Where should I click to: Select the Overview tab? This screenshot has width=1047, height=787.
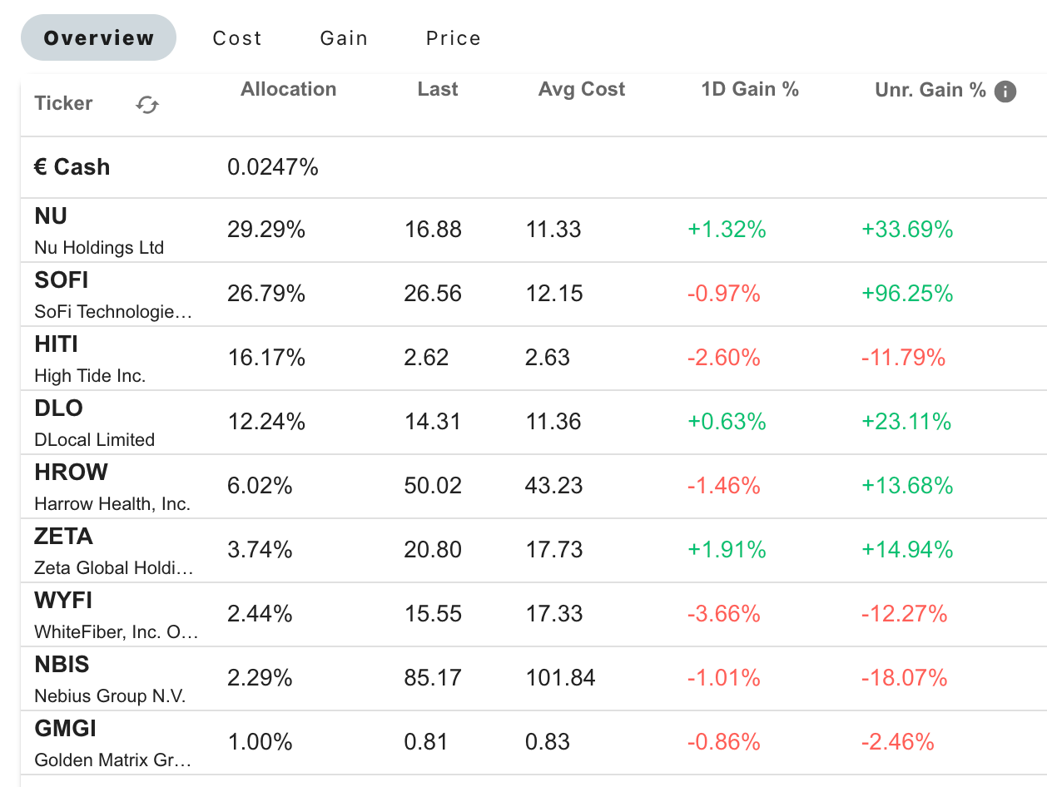pos(98,37)
